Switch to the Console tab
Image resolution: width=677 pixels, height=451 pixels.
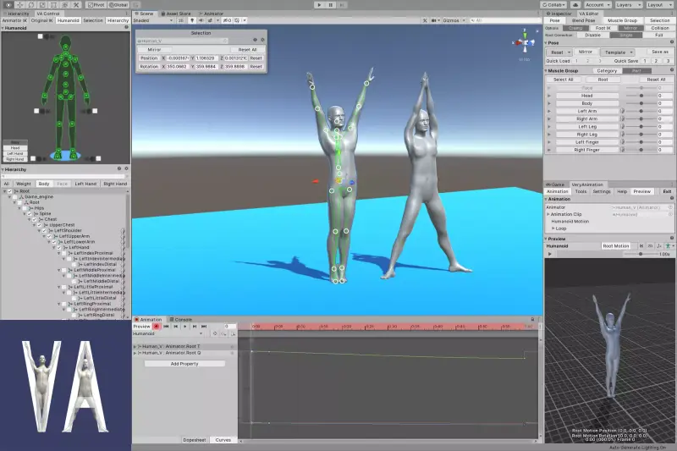coord(180,320)
